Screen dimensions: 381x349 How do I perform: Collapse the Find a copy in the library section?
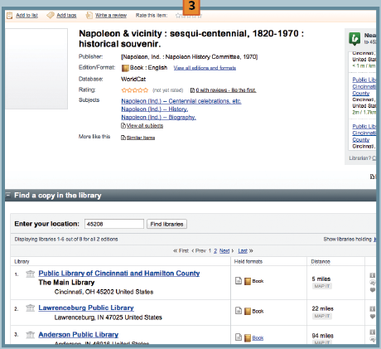pos(8,195)
